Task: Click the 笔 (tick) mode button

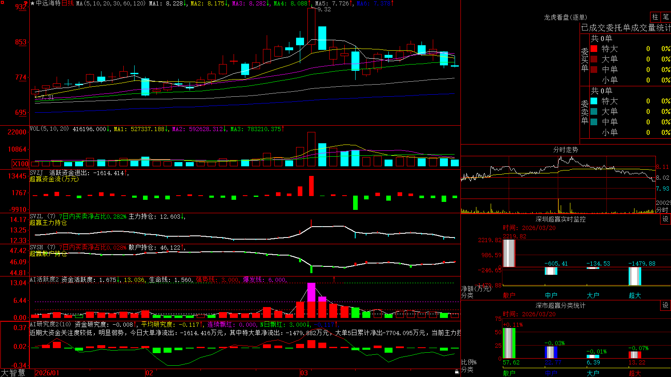Action: click(666, 17)
